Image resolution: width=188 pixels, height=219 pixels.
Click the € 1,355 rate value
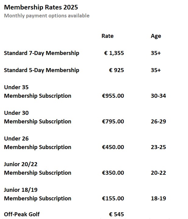[x=114, y=53]
